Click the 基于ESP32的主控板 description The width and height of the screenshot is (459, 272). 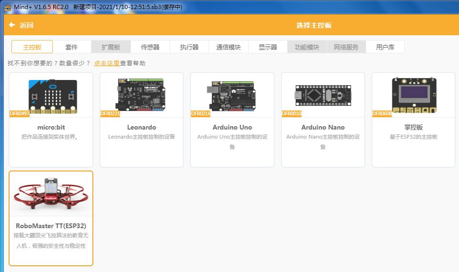tap(414, 137)
